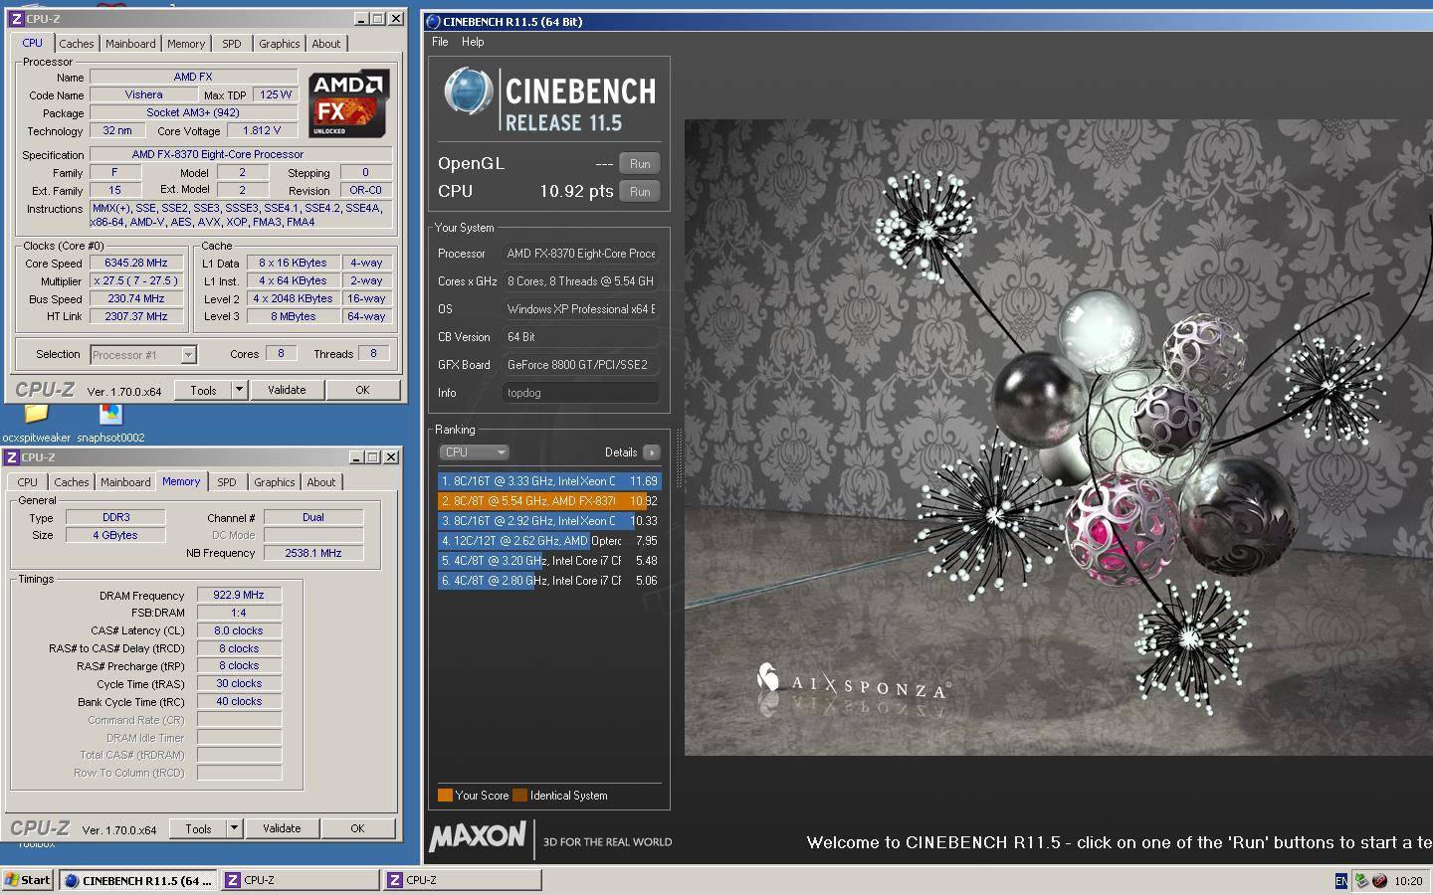Image resolution: width=1433 pixels, height=895 pixels.
Task: Click the Identical System brown legend swatch
Action: [x=519, y=796]
